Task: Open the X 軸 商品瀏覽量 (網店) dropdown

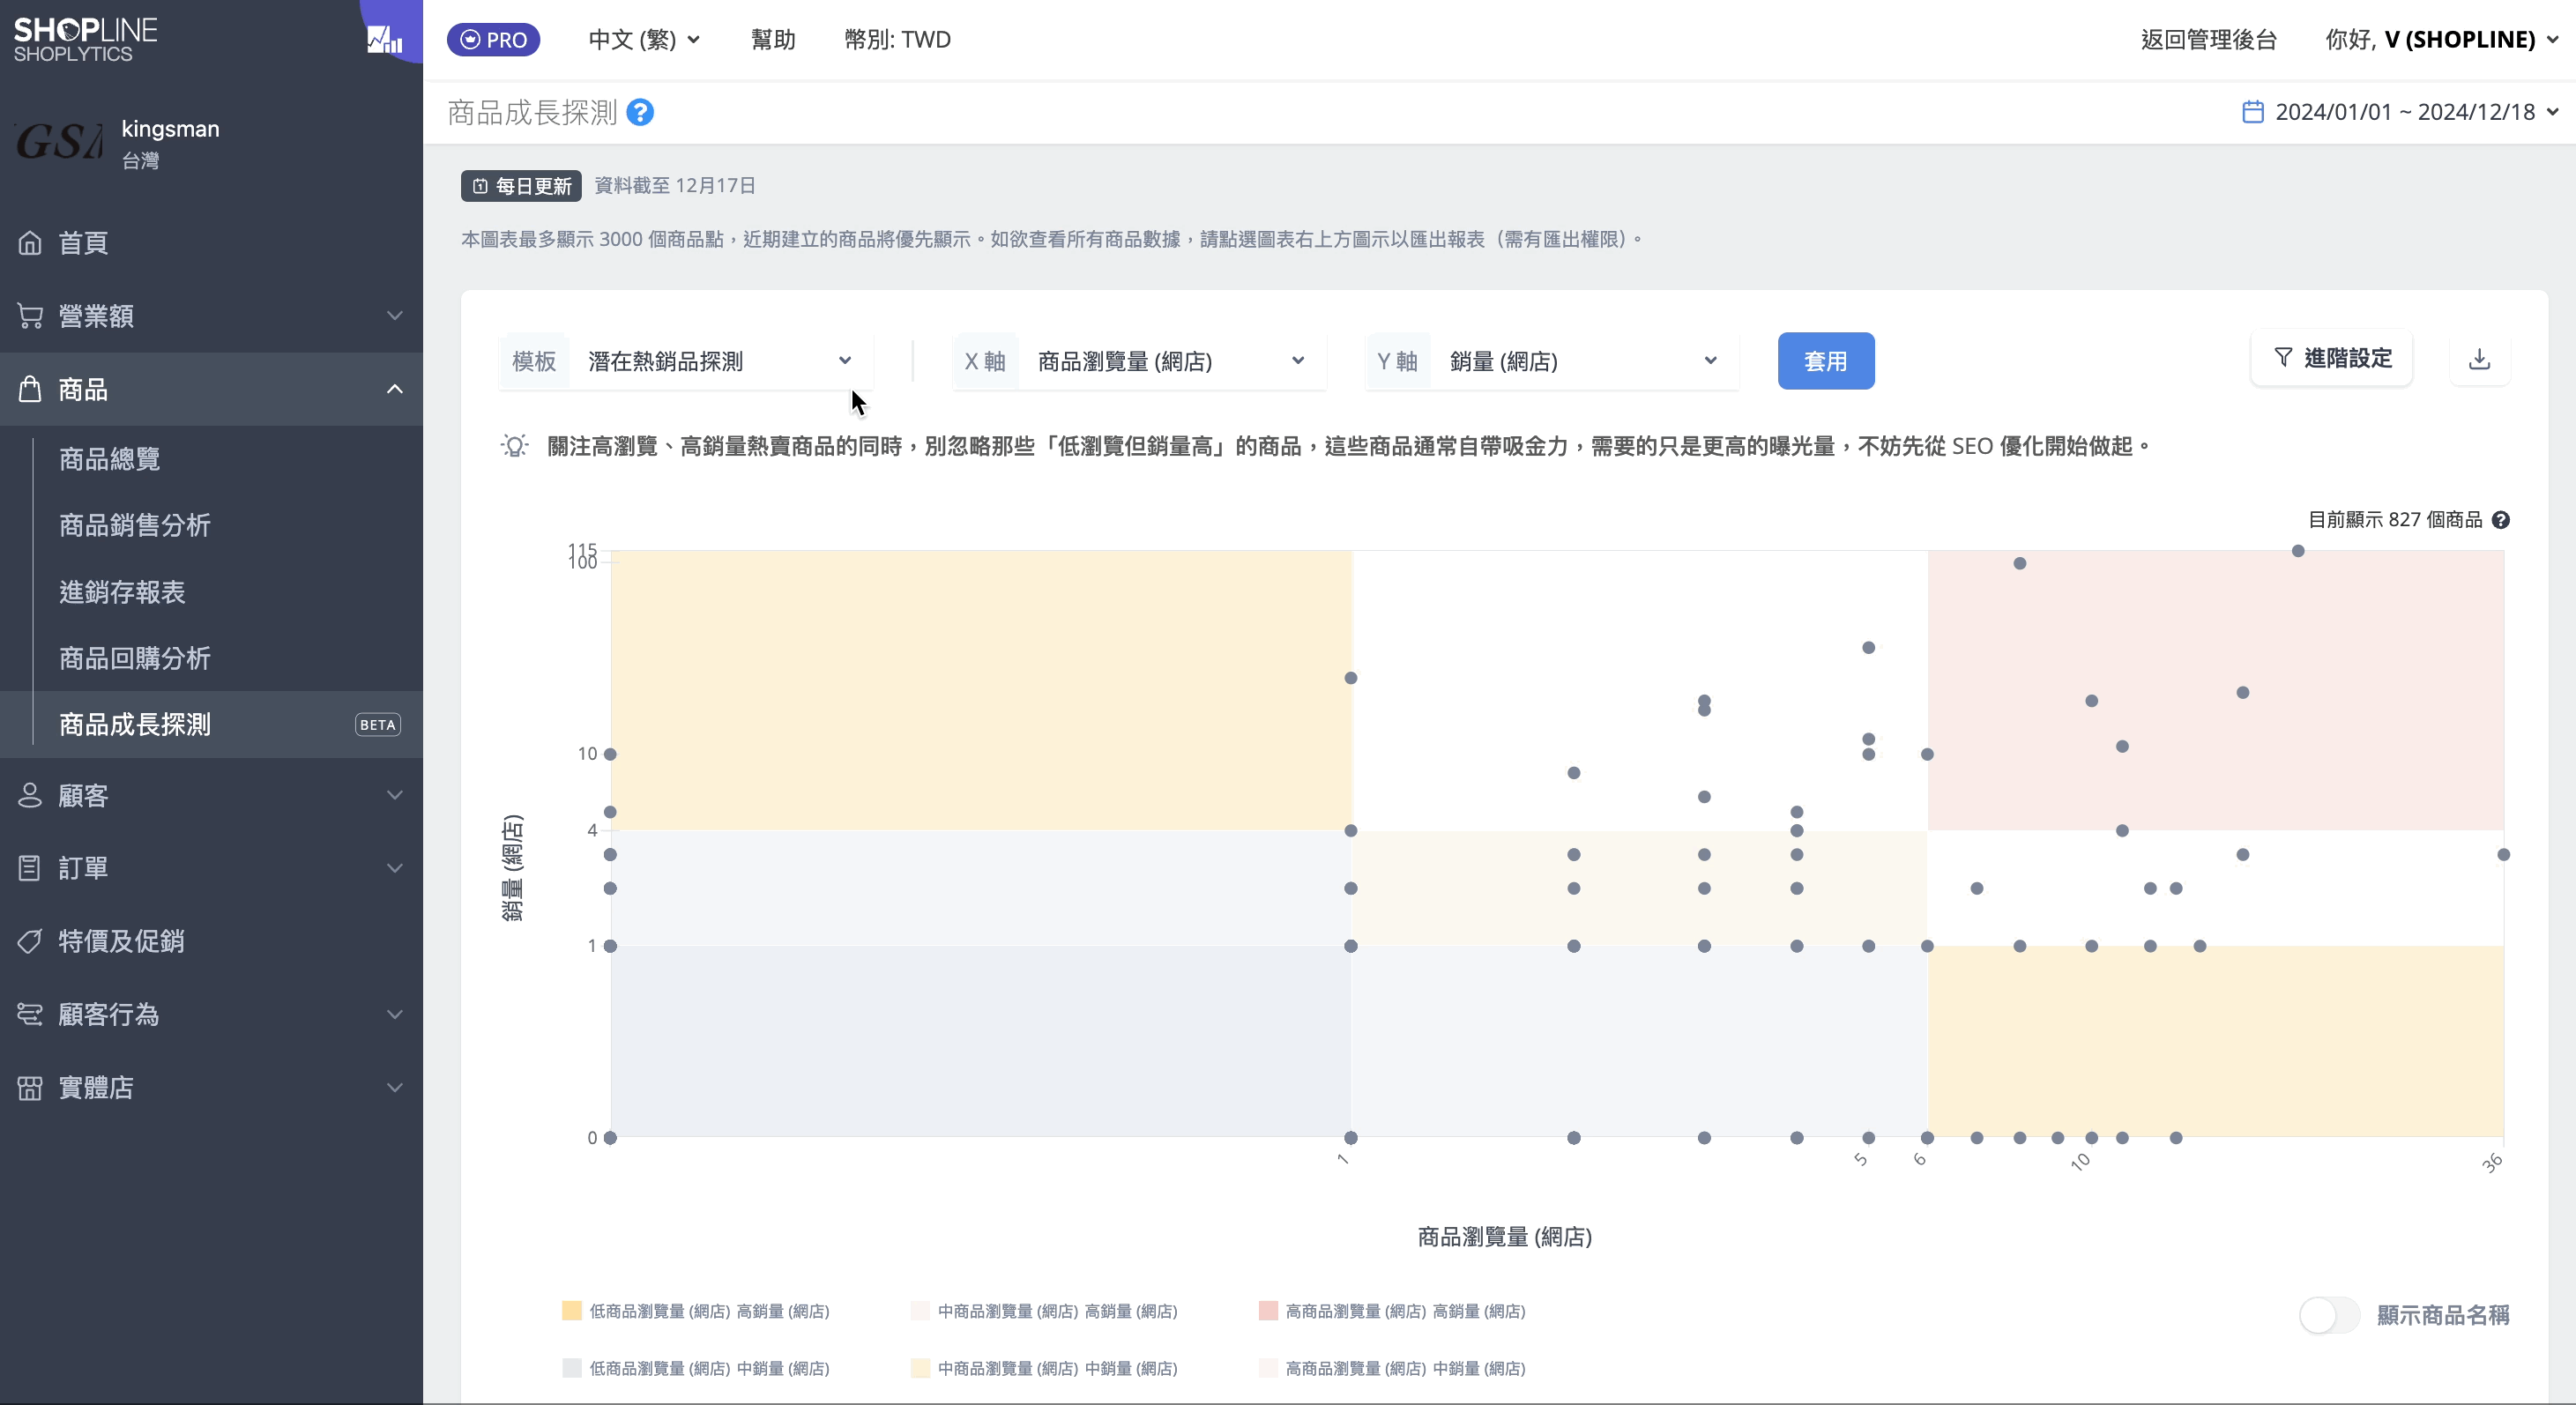Action: pyautogui.click(x=1139, y=361)
